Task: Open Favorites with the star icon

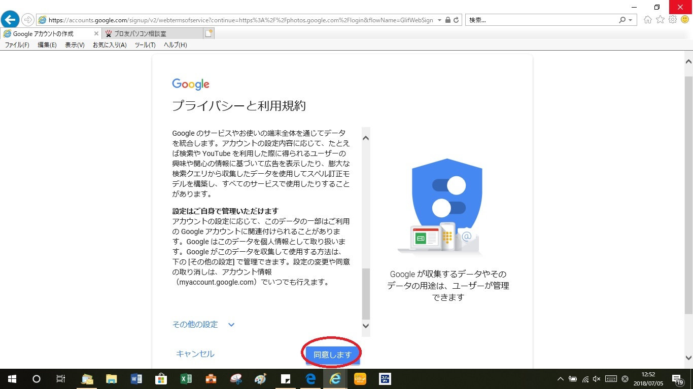Action: click(660, 20)
